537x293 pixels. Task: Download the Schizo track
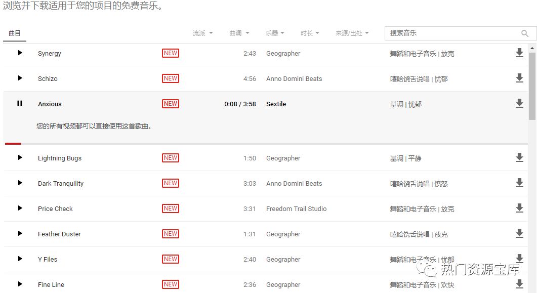pos(519,78)
